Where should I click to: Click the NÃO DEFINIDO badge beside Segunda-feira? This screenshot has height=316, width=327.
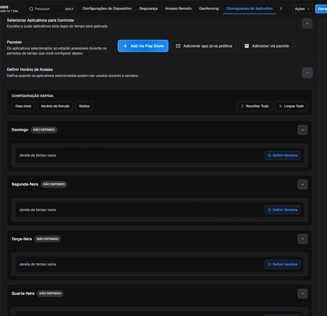point(54,184)
